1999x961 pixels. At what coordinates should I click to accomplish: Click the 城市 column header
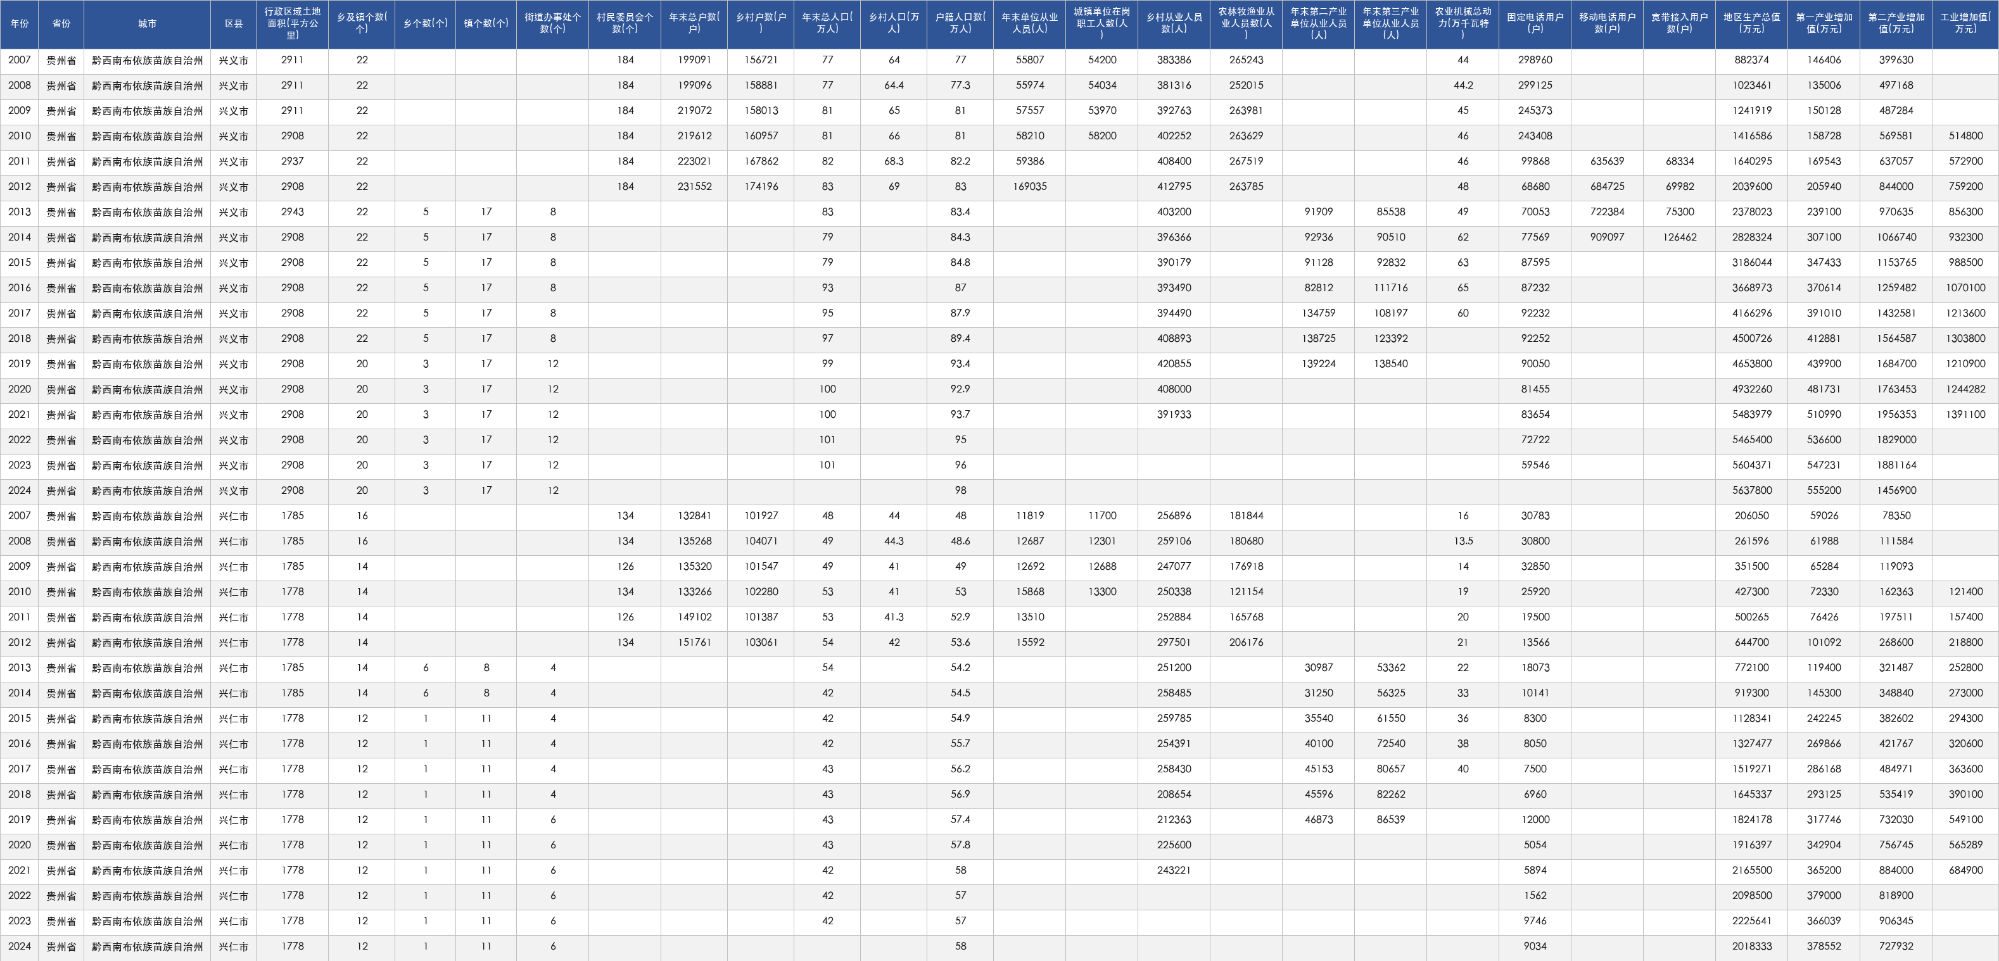tap(148, 24)
